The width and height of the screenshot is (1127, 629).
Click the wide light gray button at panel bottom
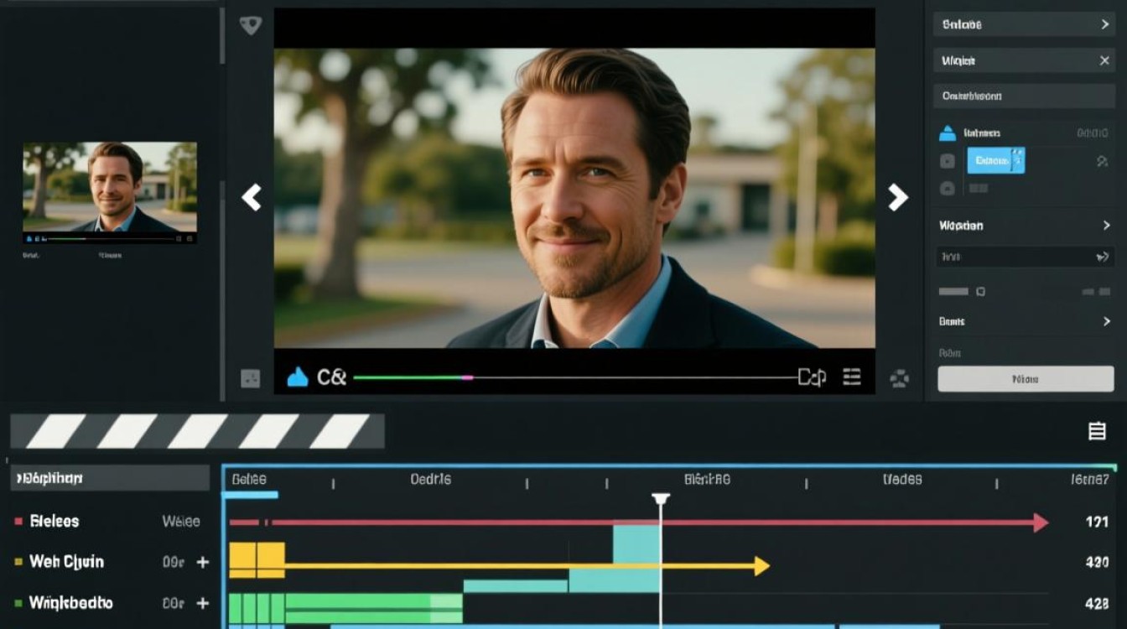pyautogui.click(x=1025, y=379)
